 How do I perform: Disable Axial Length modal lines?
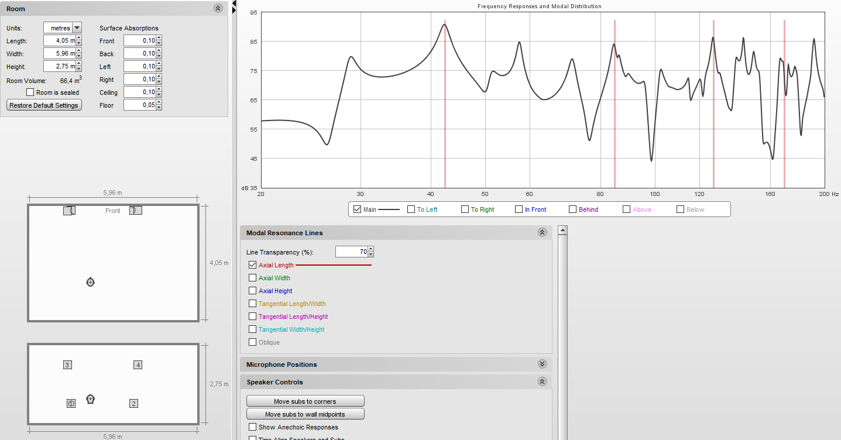[253, 265]
